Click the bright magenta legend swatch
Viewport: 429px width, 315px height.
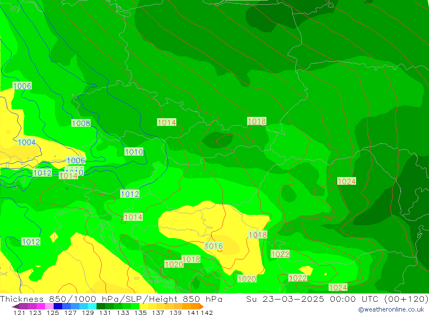click(x=41, y=306)
